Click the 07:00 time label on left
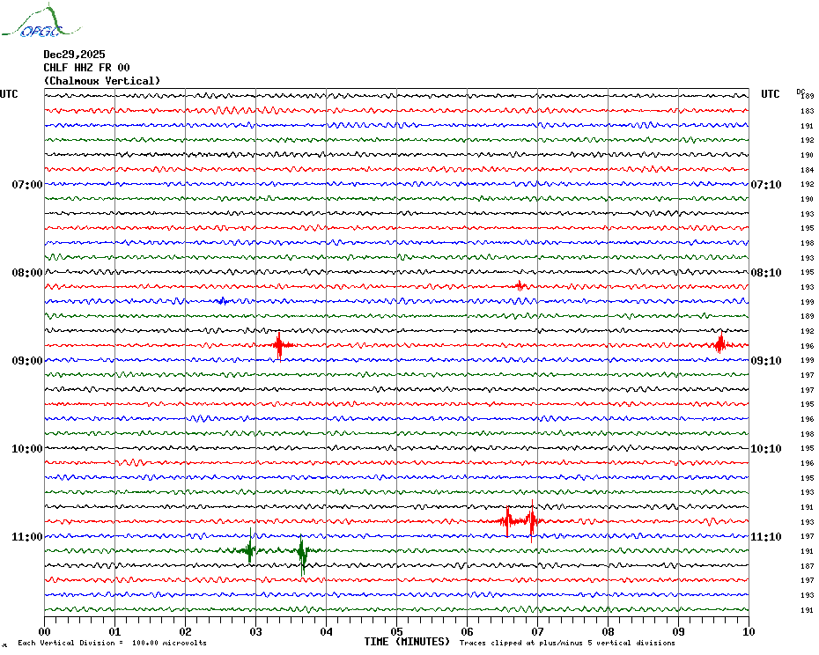Image resolution: width=819 pixels, height=655 pixels. (26, 185)
